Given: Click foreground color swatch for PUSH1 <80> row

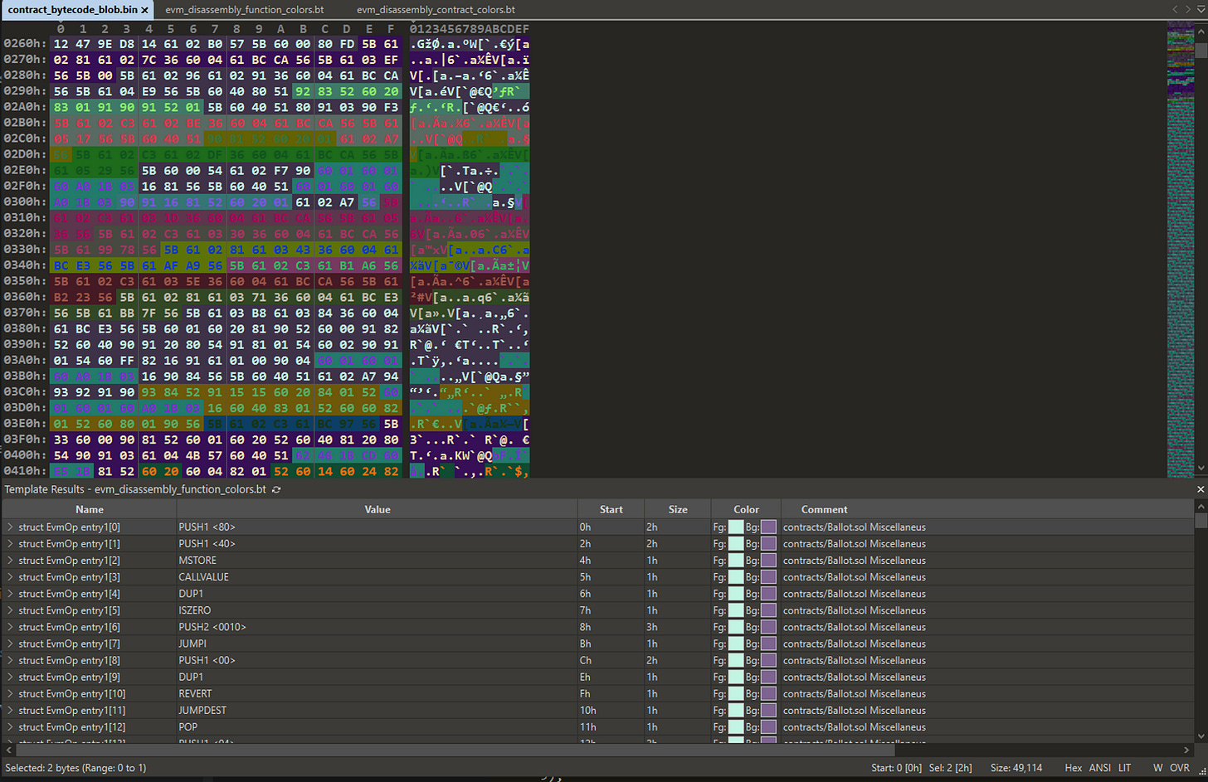Looking at the screenshot, I should (x=736, y=527).
